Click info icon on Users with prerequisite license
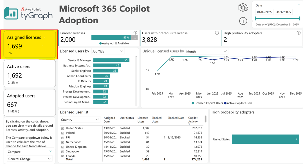303x164 pixels. point(217,33)
